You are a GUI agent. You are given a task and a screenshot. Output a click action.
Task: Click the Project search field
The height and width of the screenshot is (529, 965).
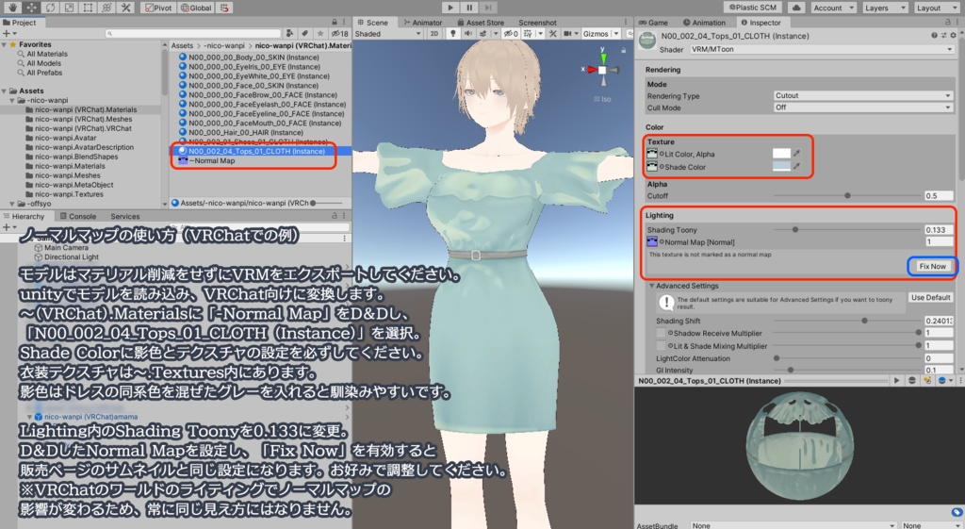pyautogui.click(x=192, y=33)
